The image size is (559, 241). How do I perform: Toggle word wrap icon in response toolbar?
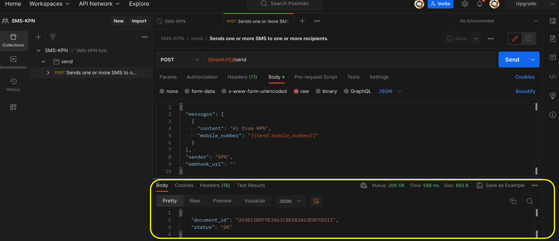(x=316, y=201)
